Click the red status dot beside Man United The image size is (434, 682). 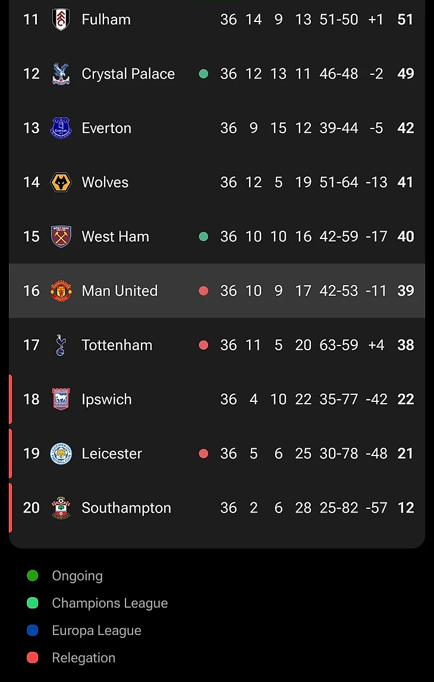coord(203,291)
